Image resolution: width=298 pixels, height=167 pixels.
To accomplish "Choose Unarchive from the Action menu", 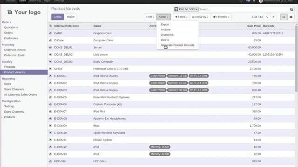I will click(167, 35).
